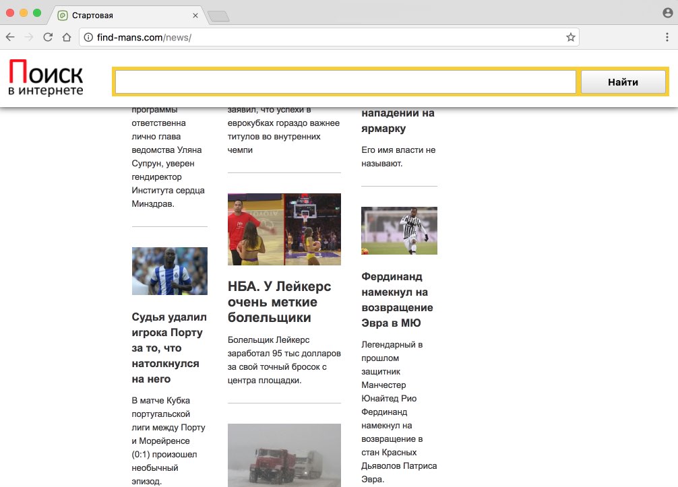Screen dimensions: 678x487
Task: Click the reload page icon
Action: 48,38
